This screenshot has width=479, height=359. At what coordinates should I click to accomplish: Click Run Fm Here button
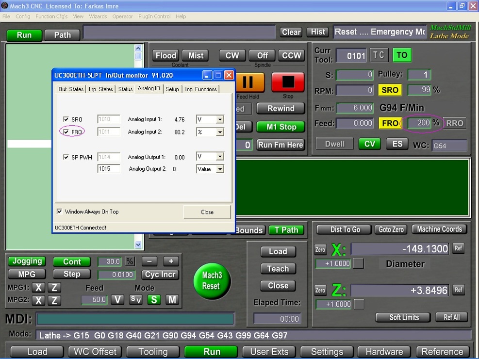pyautogui.click(x=281, y=145)
